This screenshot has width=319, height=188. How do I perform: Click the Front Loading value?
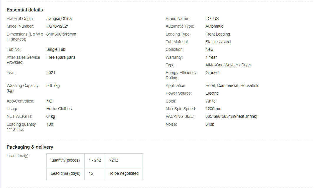[x=218, y=34]
